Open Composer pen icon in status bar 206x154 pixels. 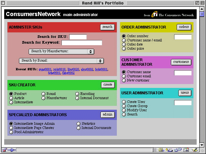[x=194, y=150]
